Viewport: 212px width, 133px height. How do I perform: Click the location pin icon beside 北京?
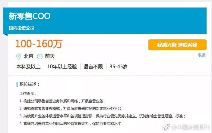pos(18,56)
